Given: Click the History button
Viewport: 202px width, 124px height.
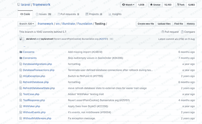Looking at the screenshot, I should coord(191,24).
